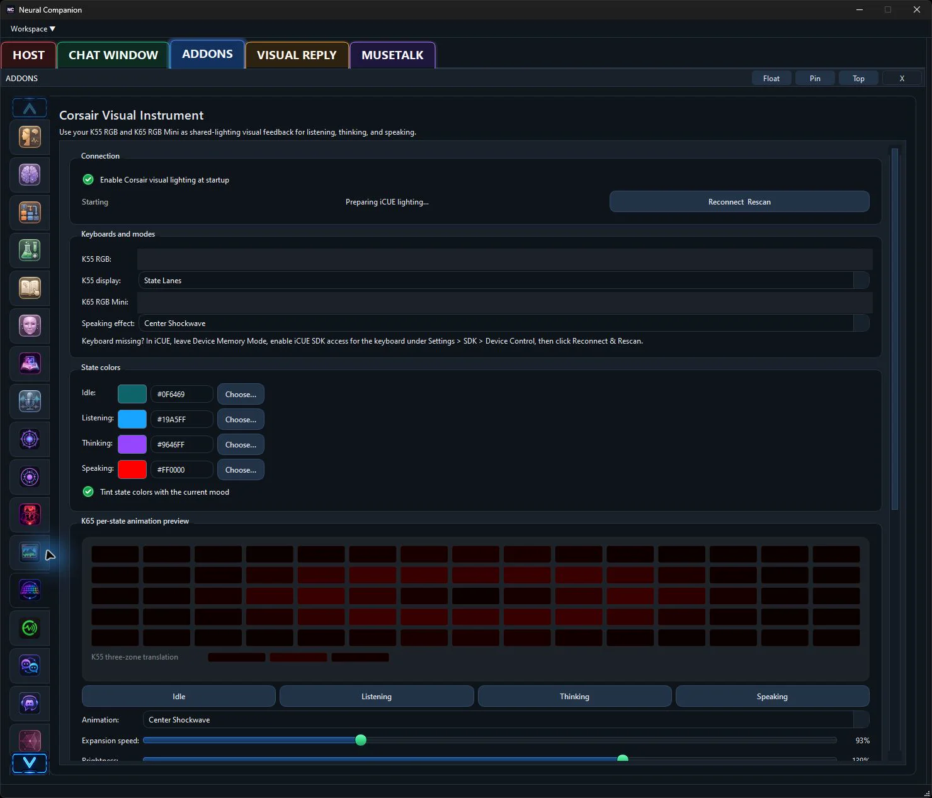Open the purple brain addon icon
This screenshot has height=798, width=932.
pos(30,174)
